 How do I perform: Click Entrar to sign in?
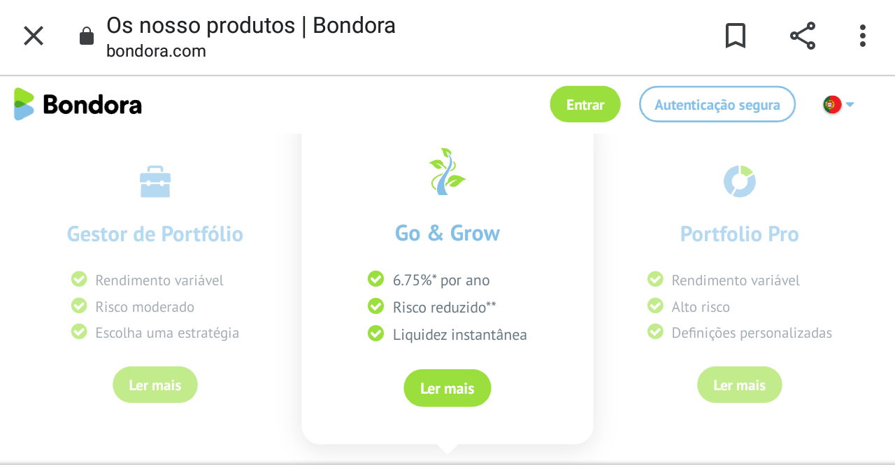pyautogui.click(x=585, y=103)
